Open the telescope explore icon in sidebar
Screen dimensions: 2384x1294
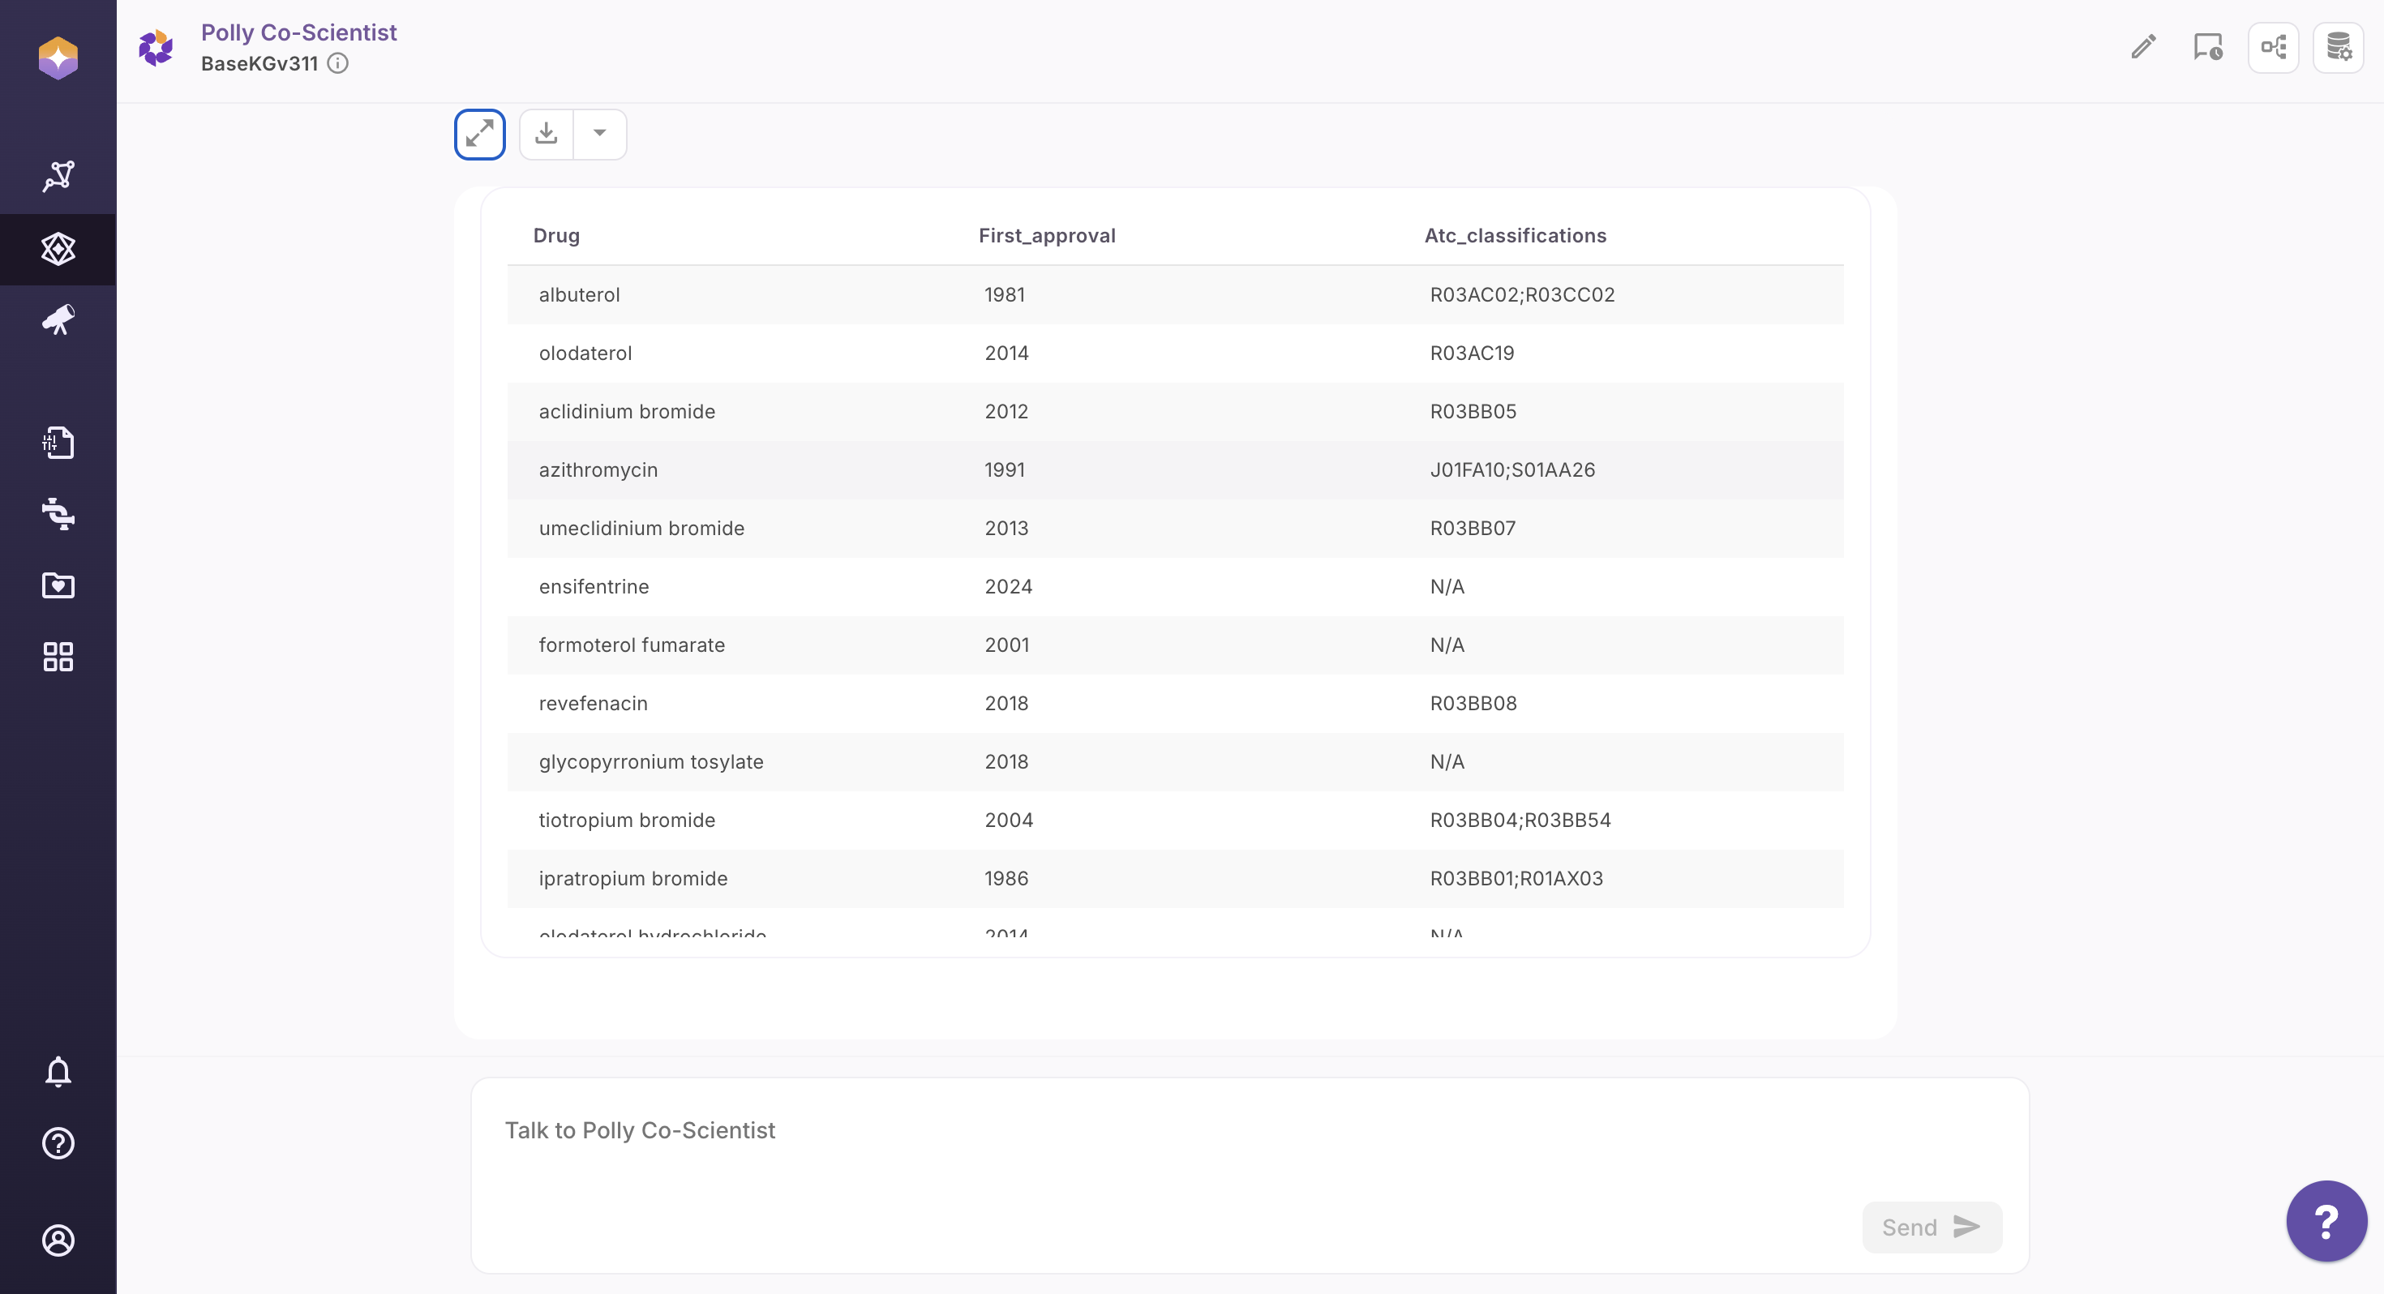pos(58,320)
